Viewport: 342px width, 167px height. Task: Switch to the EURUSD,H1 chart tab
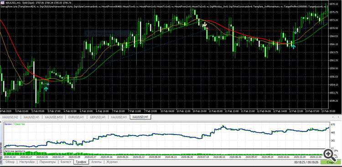pyautogui.click(x=76, y=117)
